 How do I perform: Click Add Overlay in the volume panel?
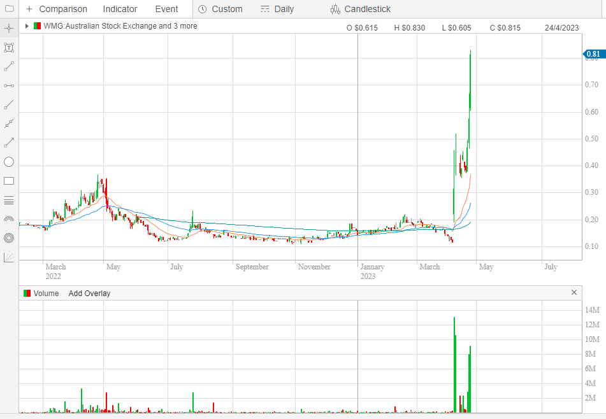(x=89, y=293)
